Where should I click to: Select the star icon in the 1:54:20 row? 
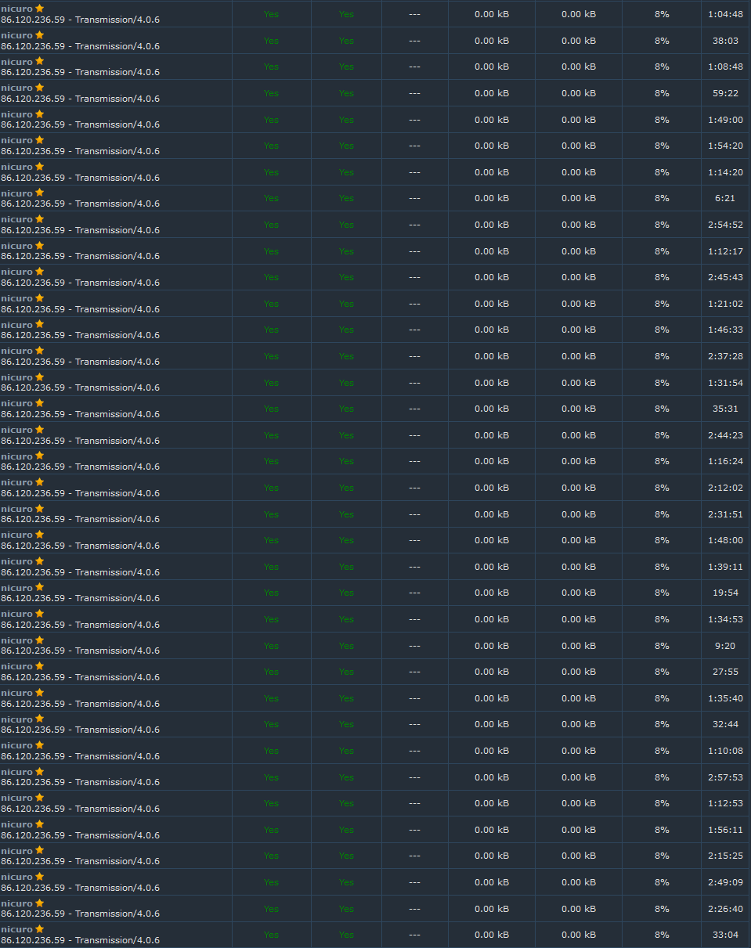point(39,140)
